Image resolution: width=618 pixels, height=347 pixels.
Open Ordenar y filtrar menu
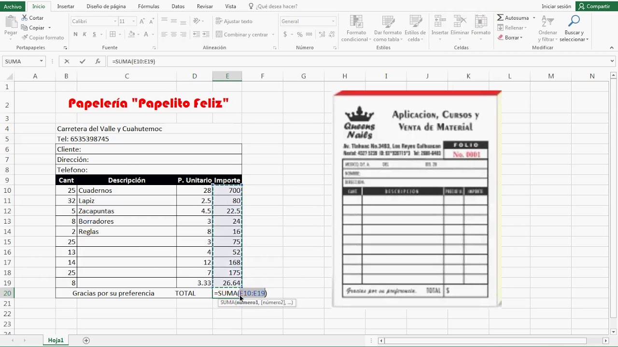[x=548, y=28]
